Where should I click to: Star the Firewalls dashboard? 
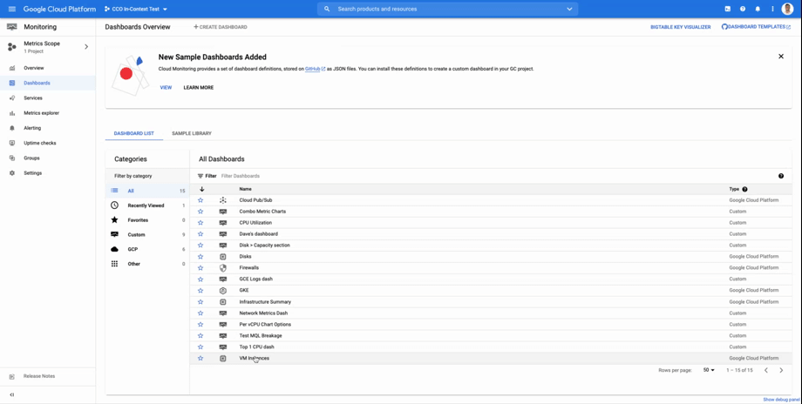200,267
